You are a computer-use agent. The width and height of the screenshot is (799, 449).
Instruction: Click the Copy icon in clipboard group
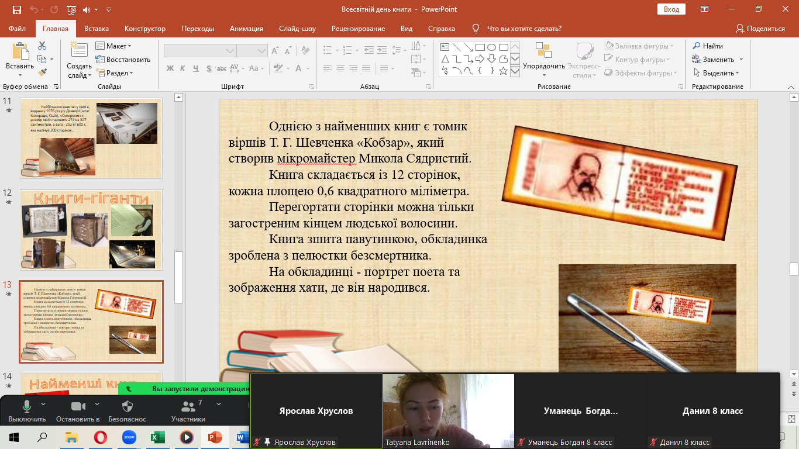tap(42, 59)
